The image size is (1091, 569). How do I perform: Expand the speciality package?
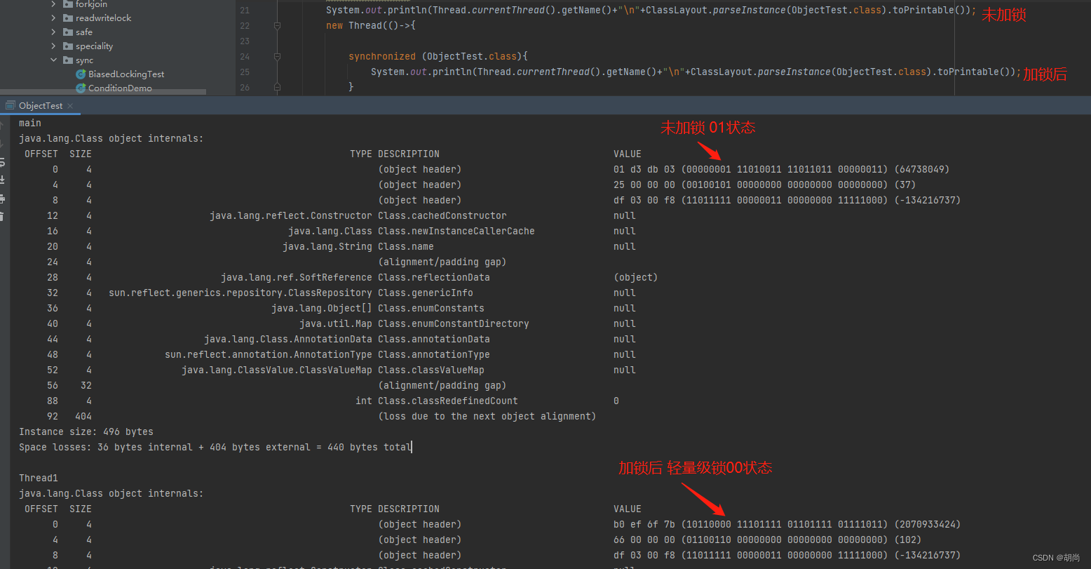(x=54, y=46)
